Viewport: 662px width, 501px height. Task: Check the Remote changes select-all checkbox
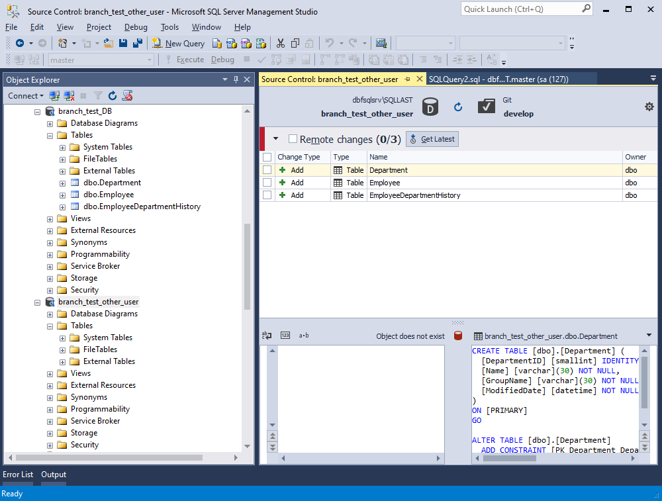coord(293,139)
